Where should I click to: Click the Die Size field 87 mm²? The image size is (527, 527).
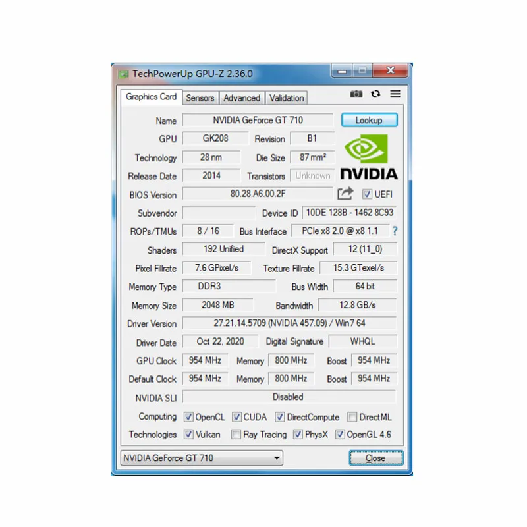tap(312, 157)
